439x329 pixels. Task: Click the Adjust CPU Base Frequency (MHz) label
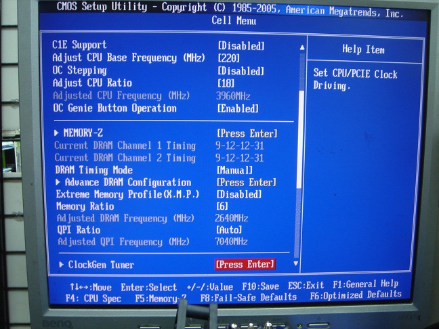pyautogui.click(x=129, y=58)
